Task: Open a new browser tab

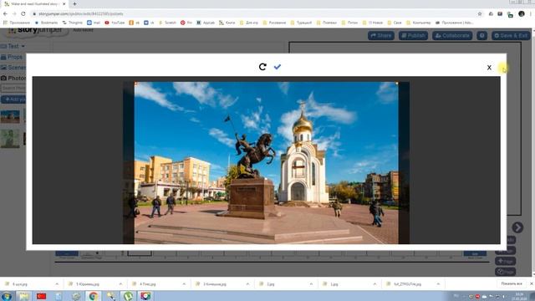Action: click(74, 3)
